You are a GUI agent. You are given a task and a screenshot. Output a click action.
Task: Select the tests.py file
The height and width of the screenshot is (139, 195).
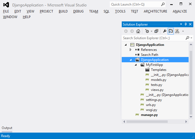click(x=157, y=85)
